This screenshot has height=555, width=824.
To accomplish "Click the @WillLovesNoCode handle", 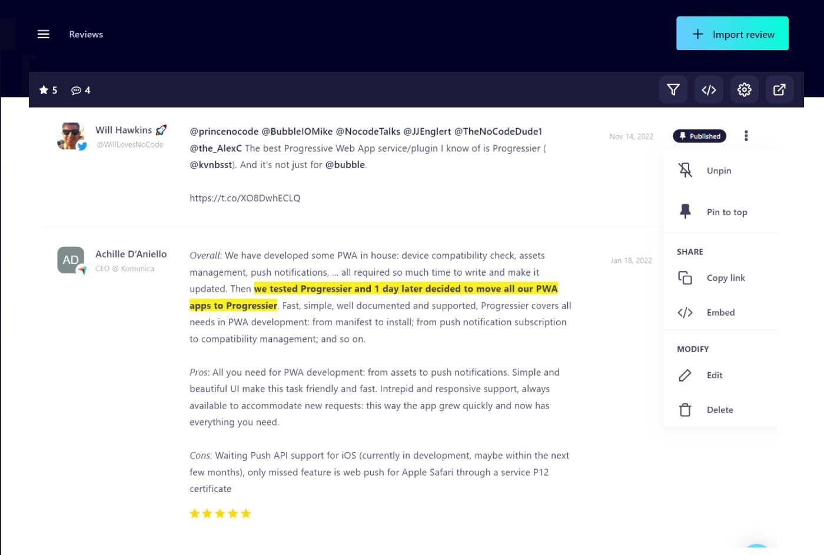I will click(130, 145).
